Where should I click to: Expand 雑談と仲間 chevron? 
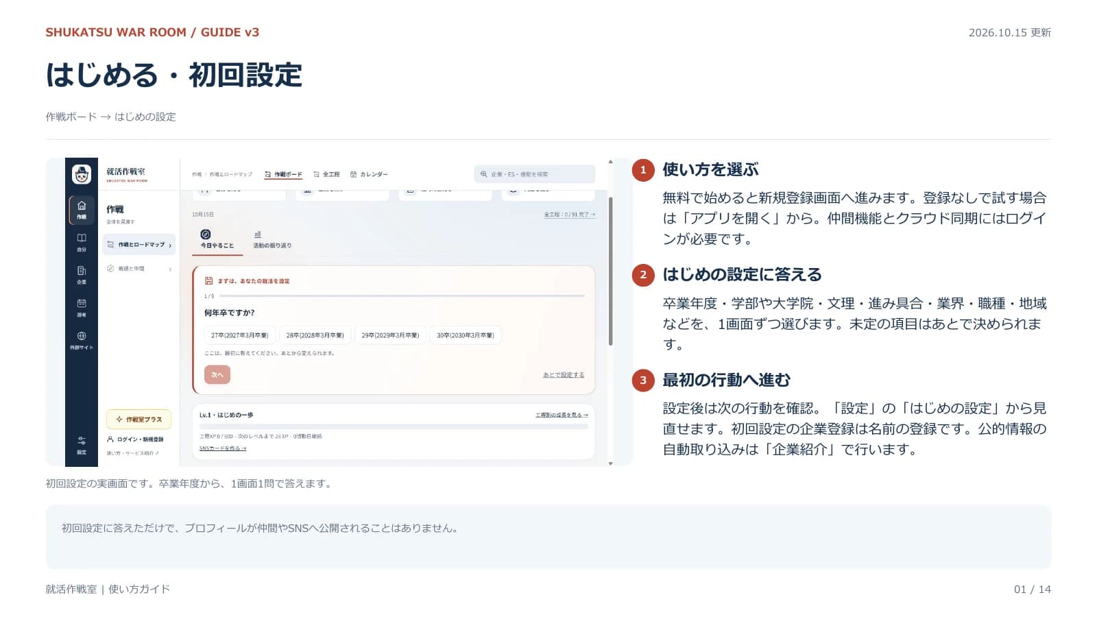coord(170,269)
